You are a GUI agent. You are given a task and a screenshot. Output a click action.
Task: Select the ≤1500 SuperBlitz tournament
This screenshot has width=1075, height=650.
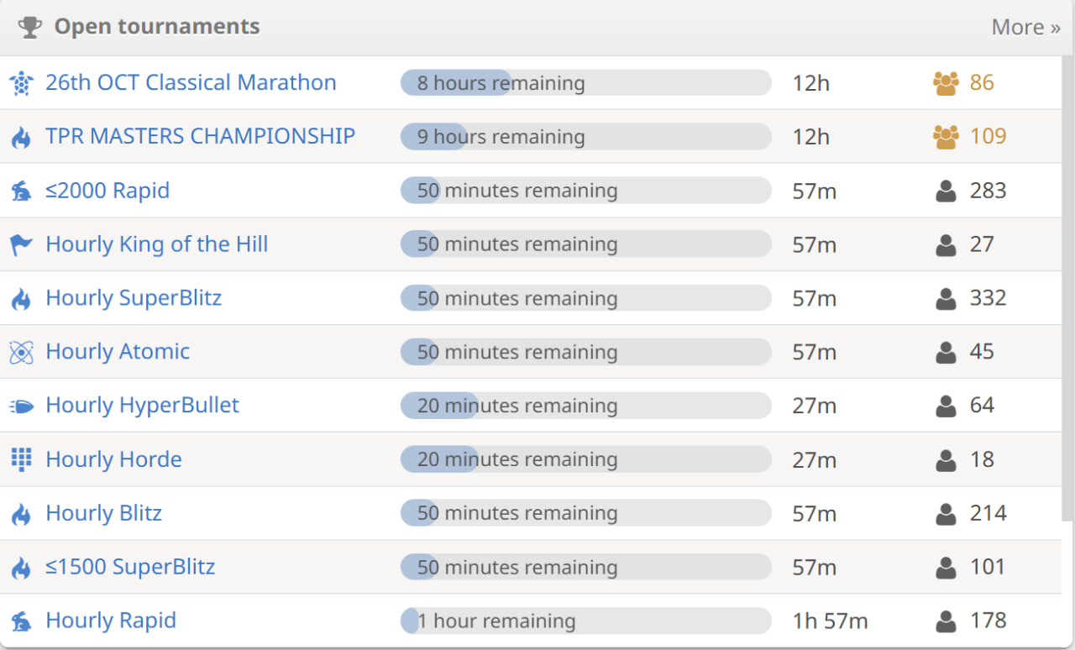130,566
